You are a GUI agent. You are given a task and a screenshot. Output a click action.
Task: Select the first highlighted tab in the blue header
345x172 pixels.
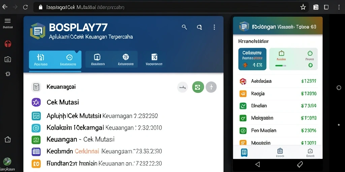(x=41, y=60)
